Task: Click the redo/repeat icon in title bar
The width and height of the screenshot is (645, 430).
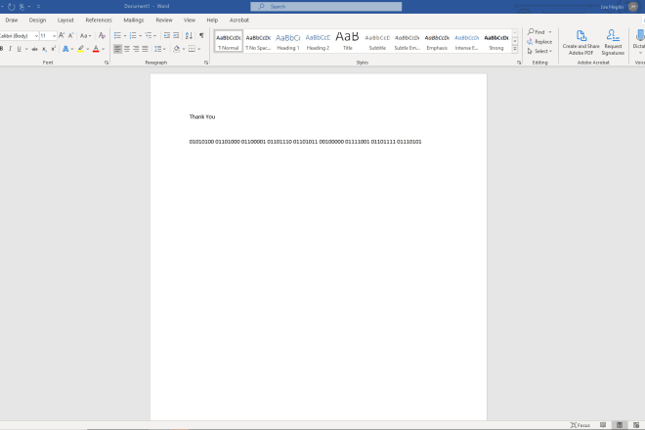Action: [x=12, y=7]
